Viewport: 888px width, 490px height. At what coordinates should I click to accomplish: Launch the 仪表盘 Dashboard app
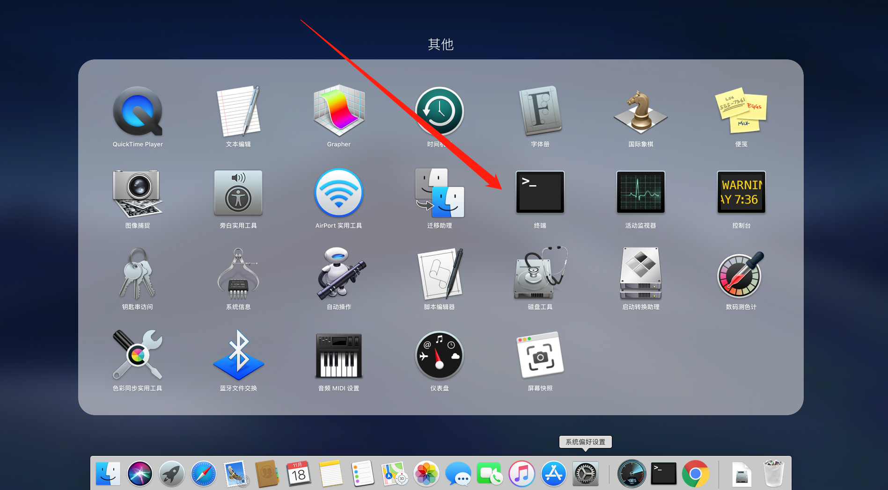click(440, 355)
